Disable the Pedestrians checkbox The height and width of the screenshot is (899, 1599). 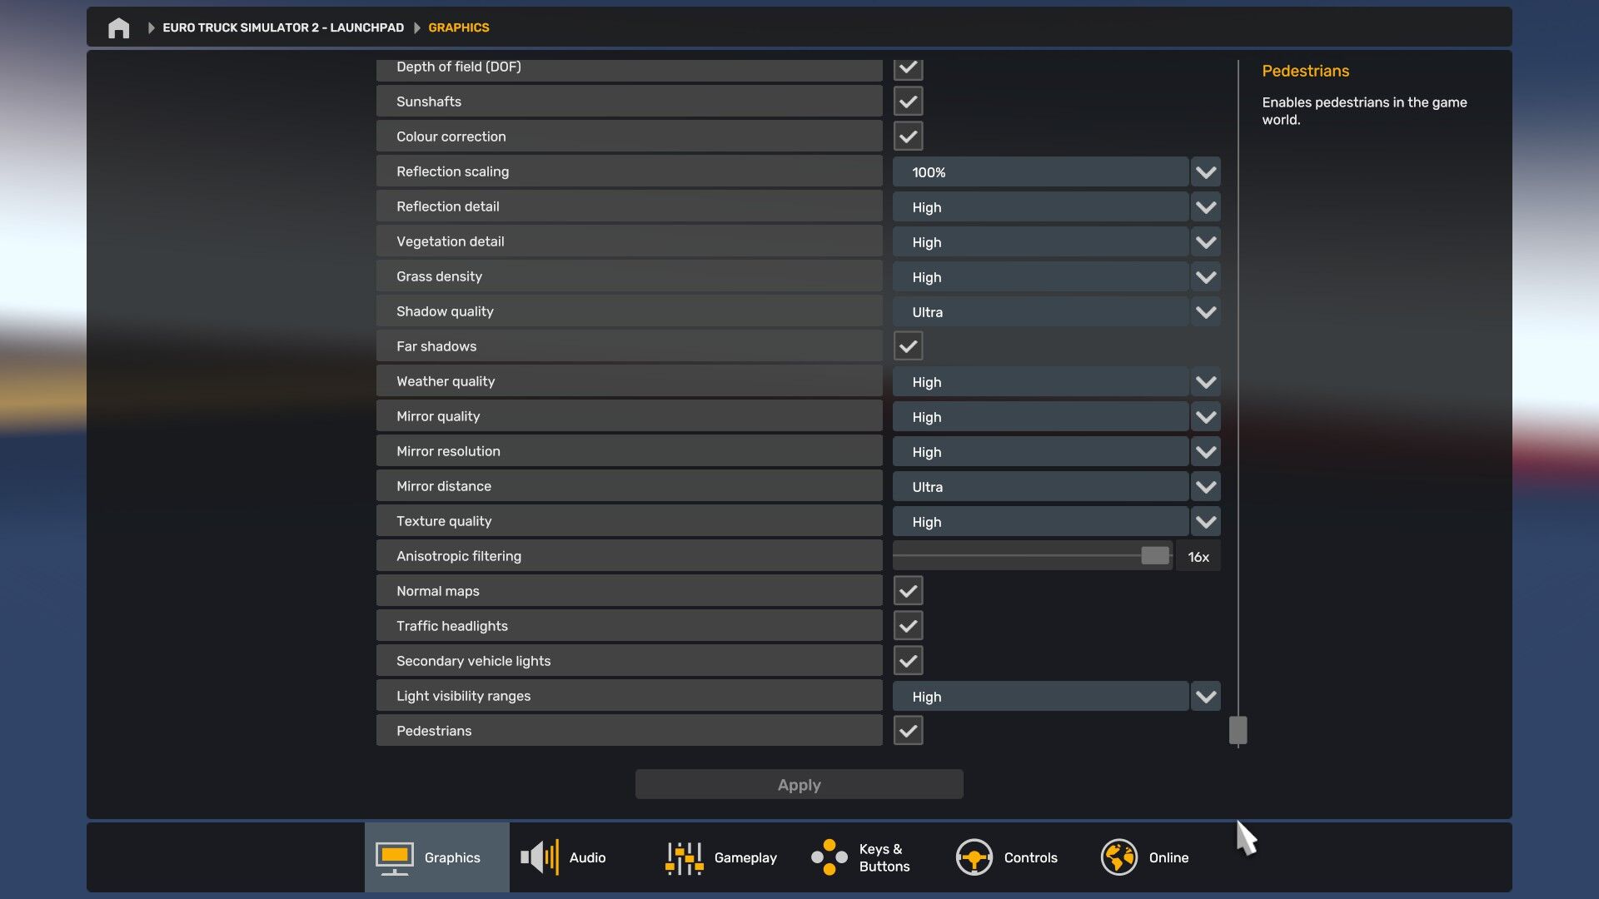[x=908, y=731]
